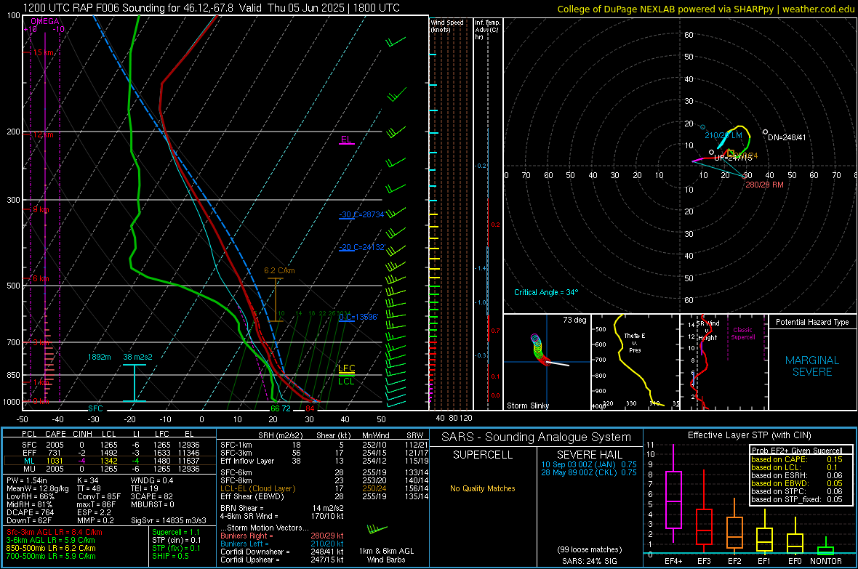Click the 'Eff Inflow Layer' SRH row

(x=324, y=461)
